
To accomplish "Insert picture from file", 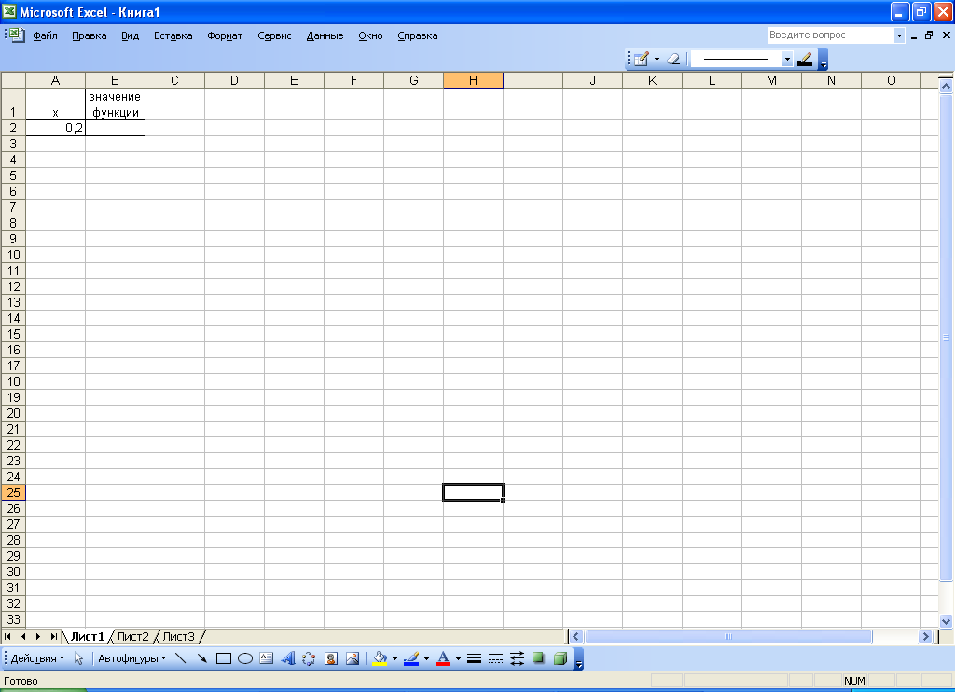I will point(352,658).
